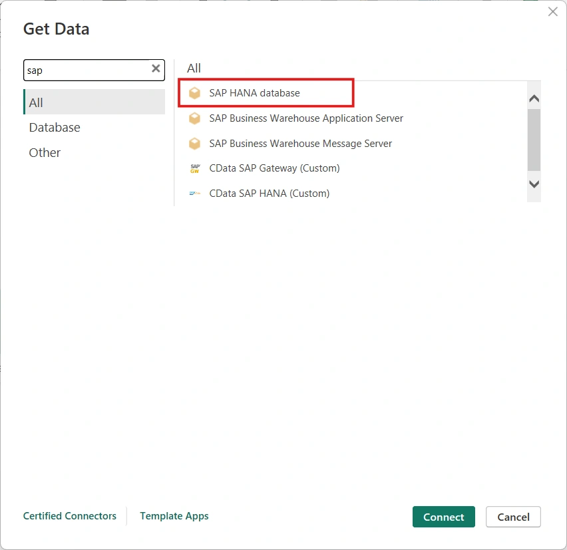Click the scroll down arrow of connector list

[x=534, y=184]
